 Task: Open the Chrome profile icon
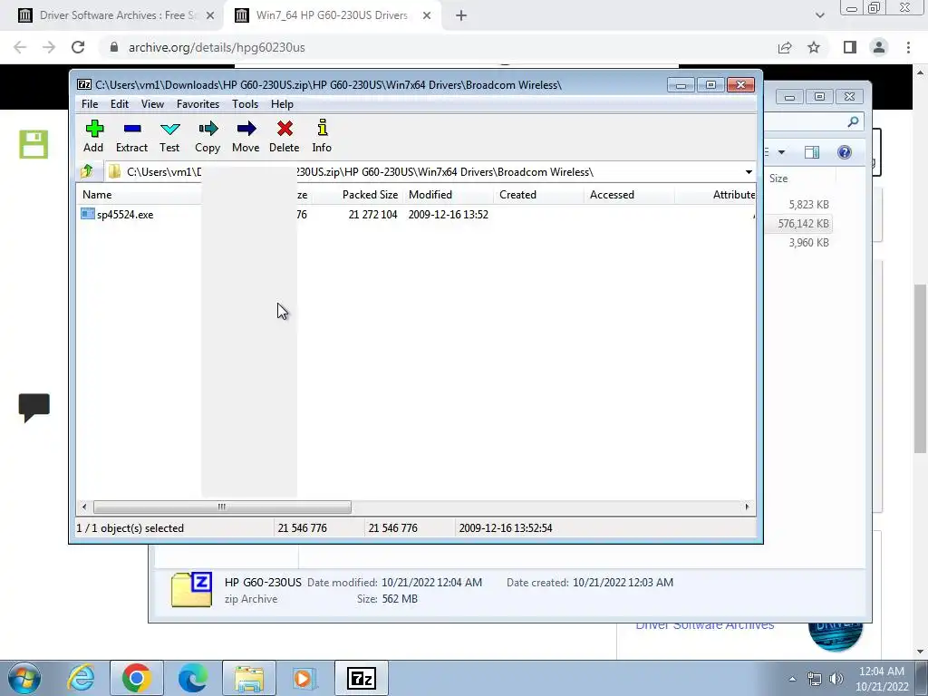[x=879, y=47]
